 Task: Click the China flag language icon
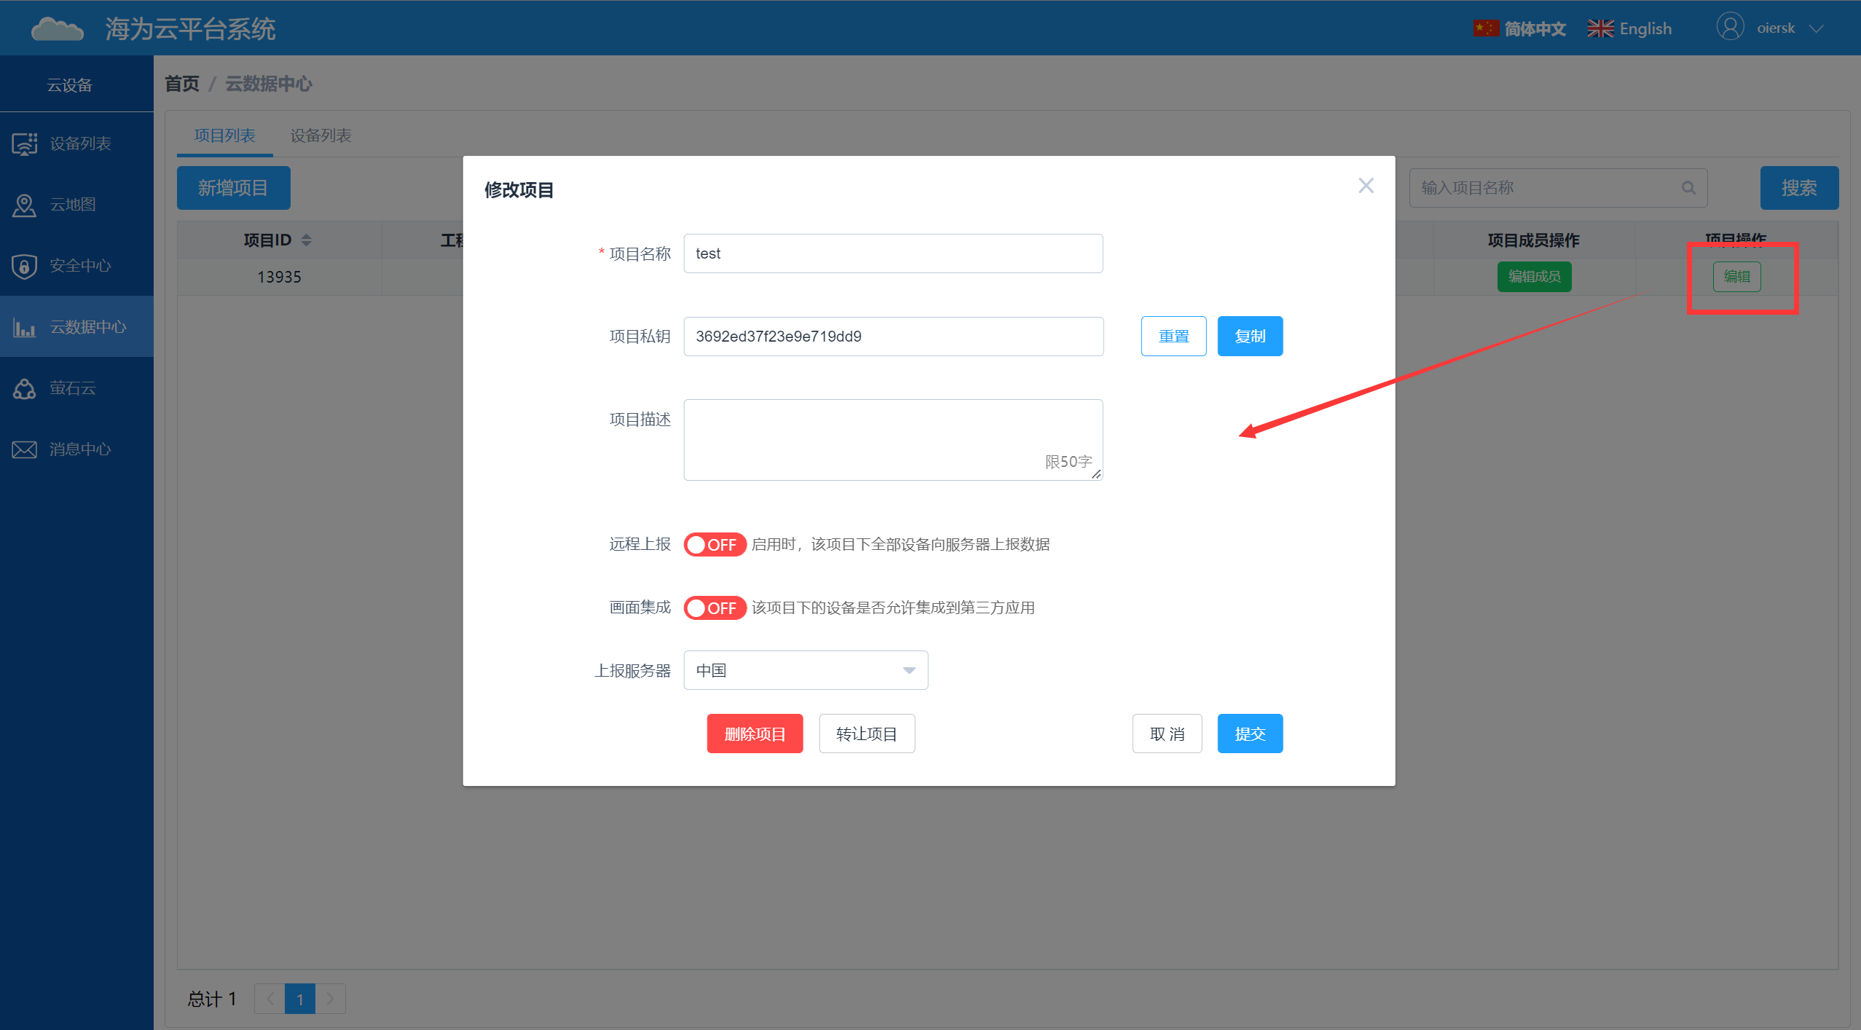tap(1486, 28)
